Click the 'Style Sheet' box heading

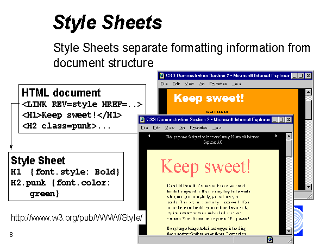pos(38,160)
